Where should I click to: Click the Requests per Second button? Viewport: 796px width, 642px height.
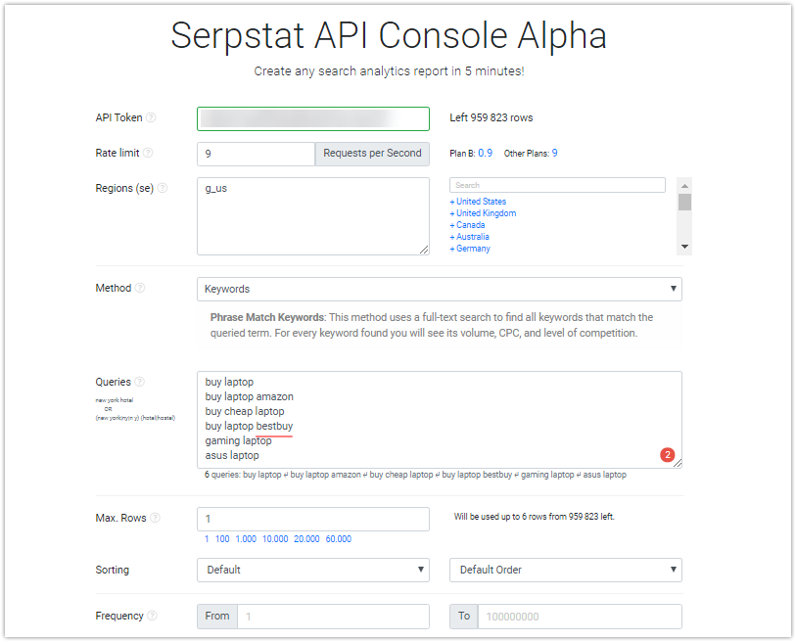(x=372, y=154)
